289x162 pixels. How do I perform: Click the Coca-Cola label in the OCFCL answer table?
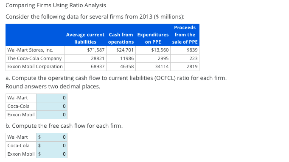pyautogui.click(x=18, y=106)
